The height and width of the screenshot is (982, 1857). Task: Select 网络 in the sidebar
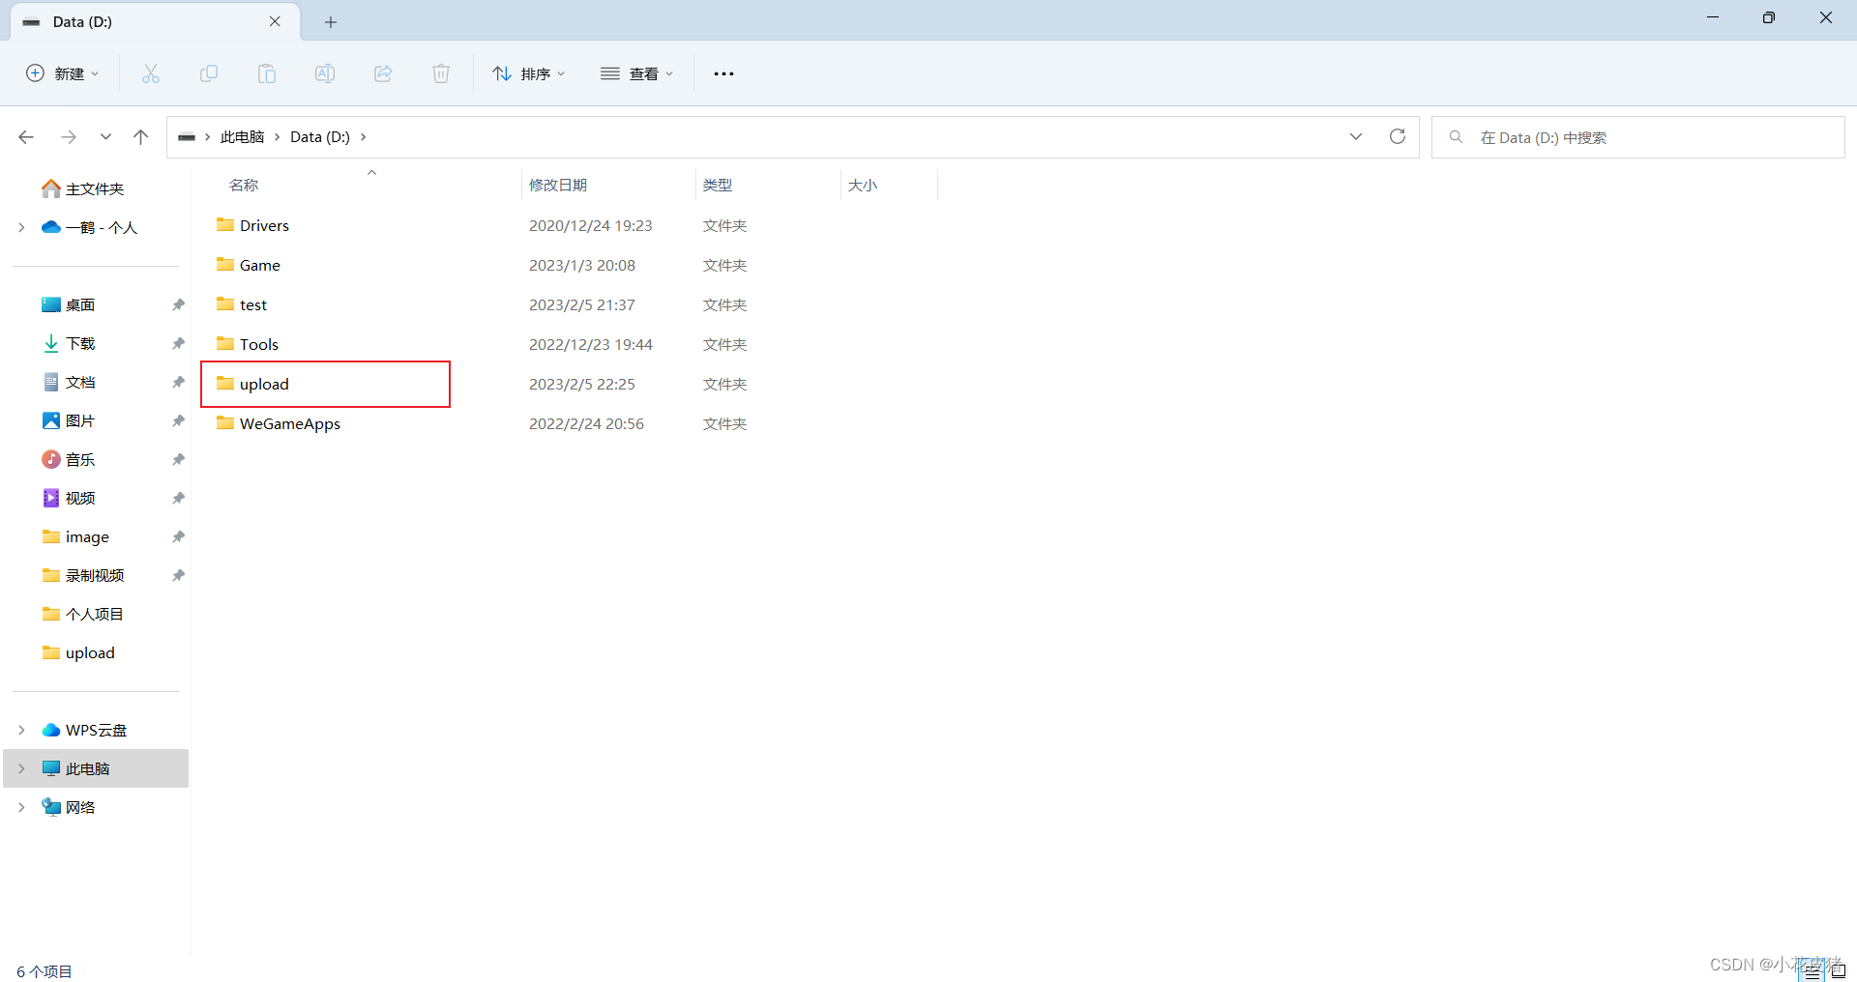coord(80,807)
